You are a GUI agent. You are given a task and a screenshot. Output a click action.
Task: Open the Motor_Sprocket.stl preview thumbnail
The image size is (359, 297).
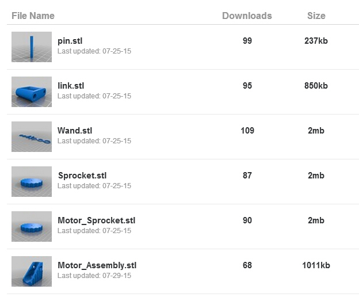click(x=32, y=226)
